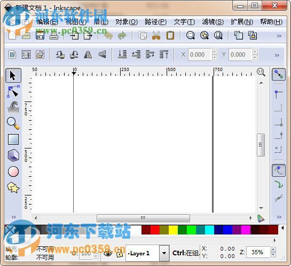Pick the magenta palette swatch
Screen dimensions: 291x266
pyautogui.click(x=246, y=230)
